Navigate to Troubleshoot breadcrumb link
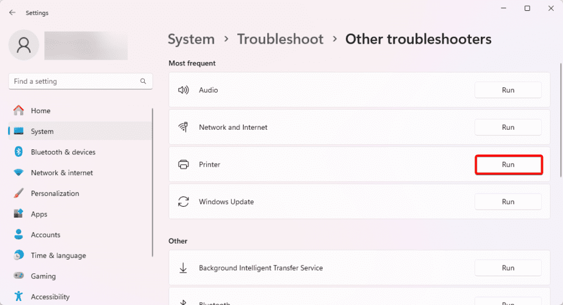This screenshot has width=563, height=305. pos(280,39)
